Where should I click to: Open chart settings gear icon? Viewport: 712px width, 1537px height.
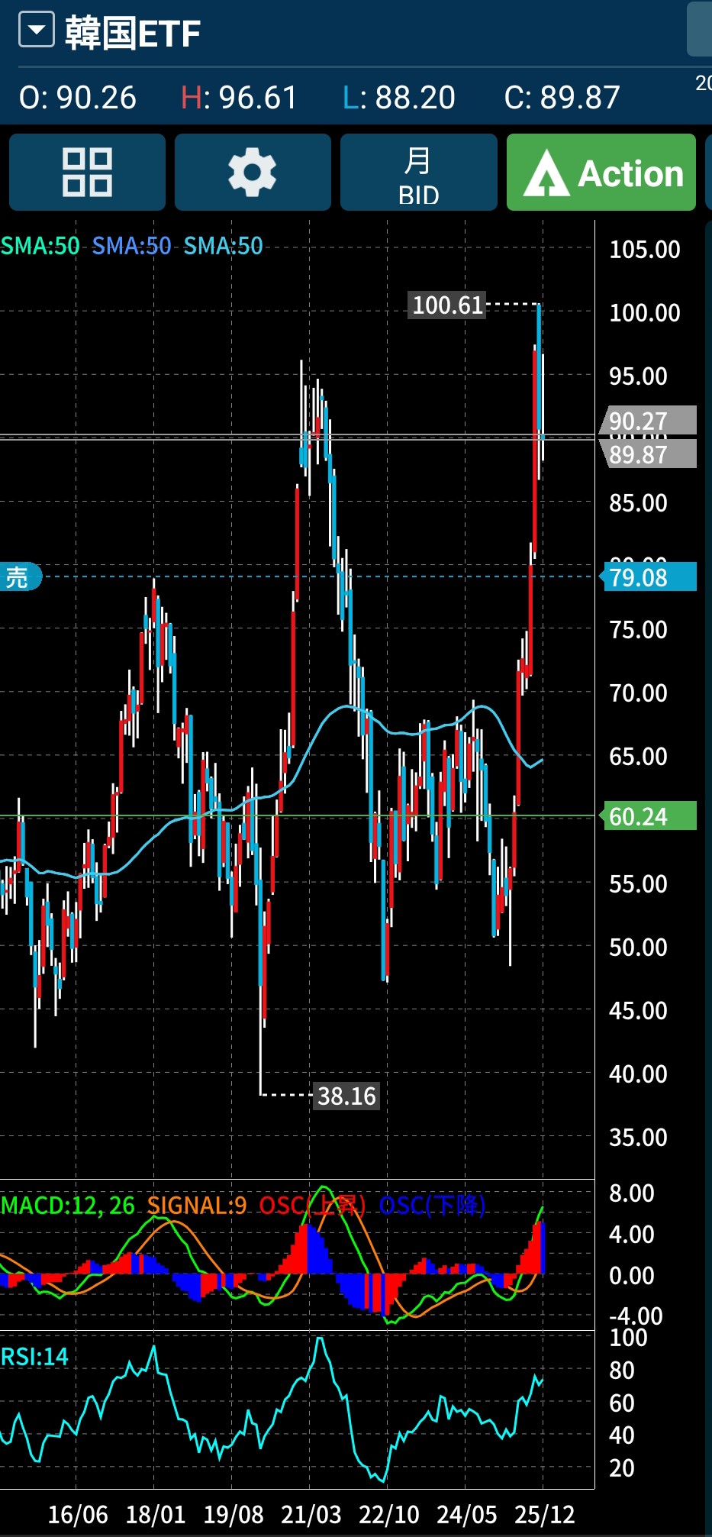pos(253,173)
